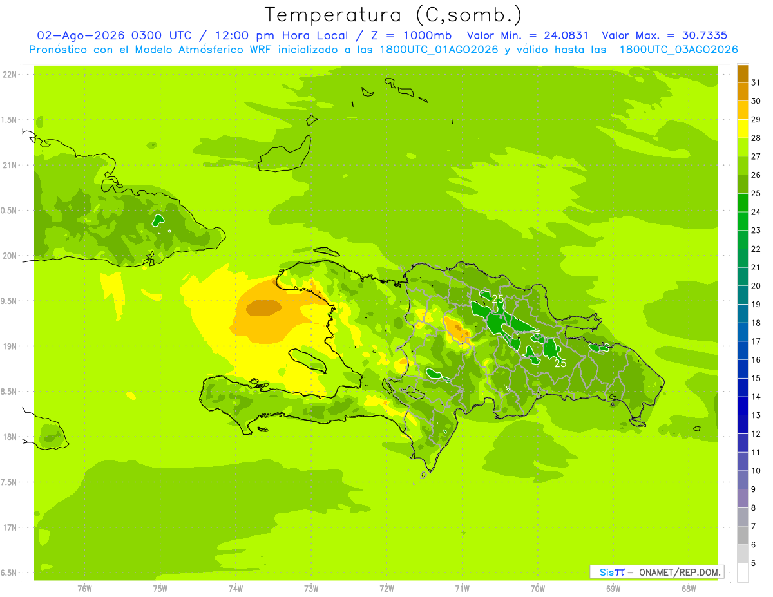The height and width of the screenshot is (597, 773).
Task: Click the longitude label "72W"
Action: tap(386, 588)
